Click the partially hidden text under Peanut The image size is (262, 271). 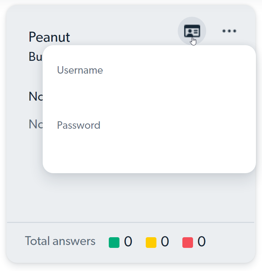36,56
